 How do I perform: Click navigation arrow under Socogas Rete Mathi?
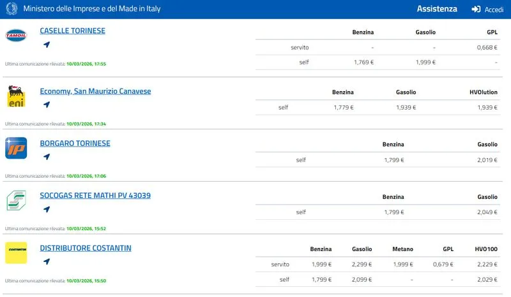click(47, 209)
